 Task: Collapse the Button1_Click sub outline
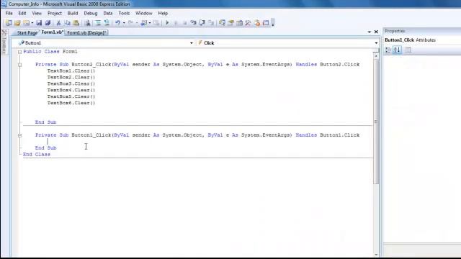point(19,135)
